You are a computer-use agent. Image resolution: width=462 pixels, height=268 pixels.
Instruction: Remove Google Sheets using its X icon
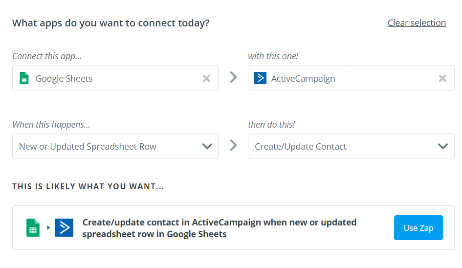(206, 78)
